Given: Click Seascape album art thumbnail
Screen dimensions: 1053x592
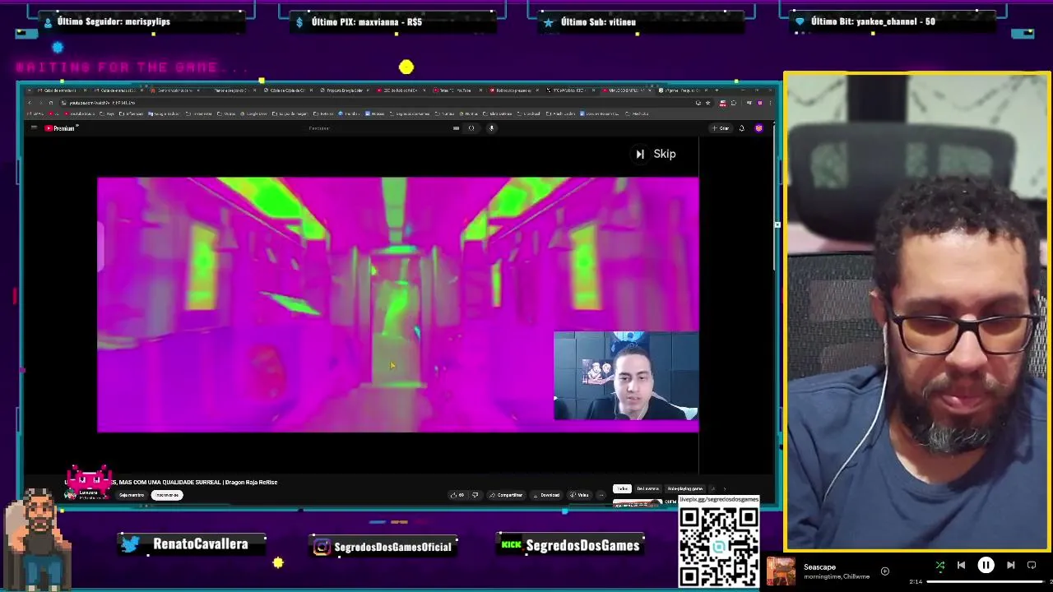Looking at the screenshot, I should click(782, 571).
